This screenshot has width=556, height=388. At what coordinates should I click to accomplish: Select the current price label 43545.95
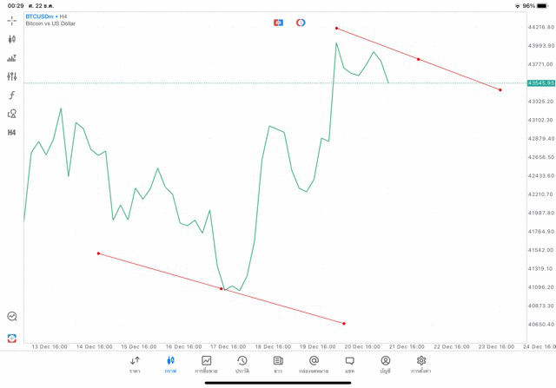click(540, 83)
